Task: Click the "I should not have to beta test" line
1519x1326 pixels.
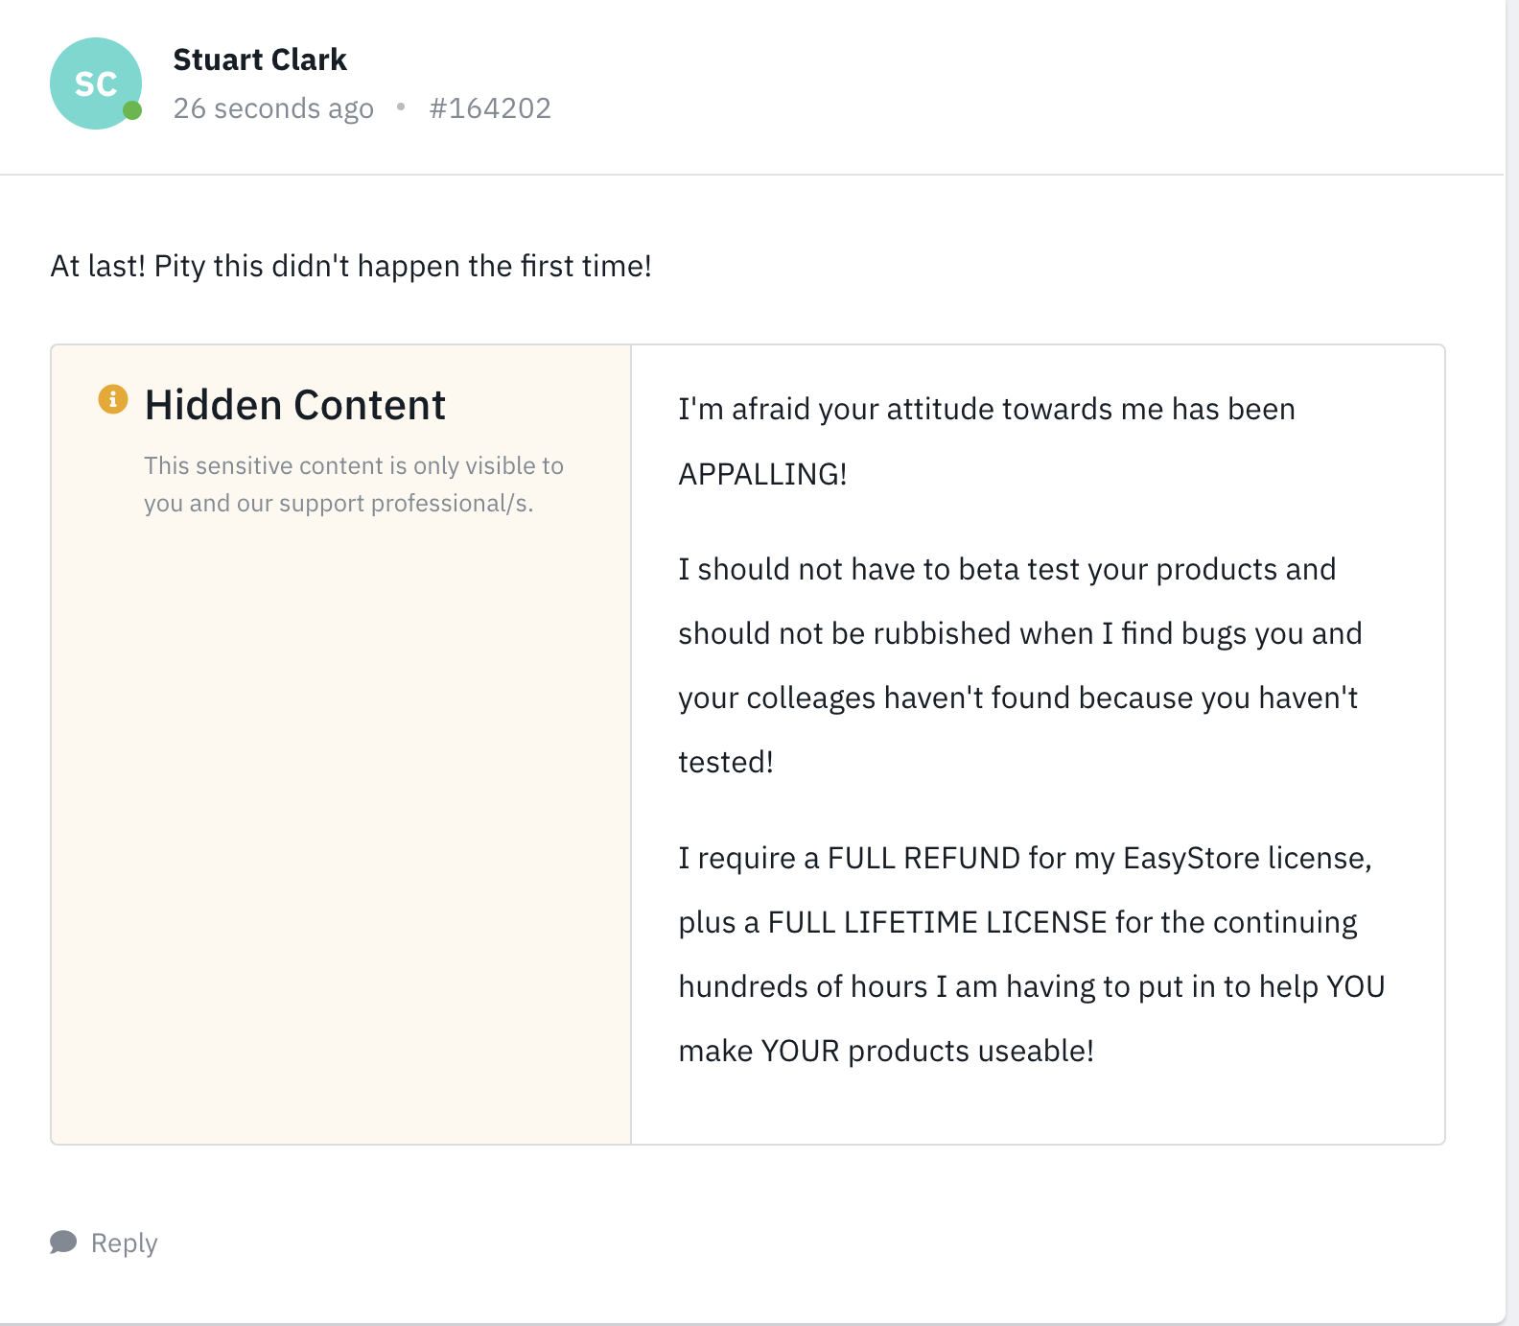Action: point(1006,569)
